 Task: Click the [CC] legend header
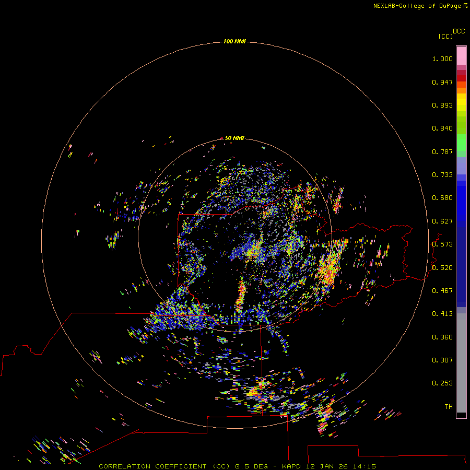pos(445,36)
